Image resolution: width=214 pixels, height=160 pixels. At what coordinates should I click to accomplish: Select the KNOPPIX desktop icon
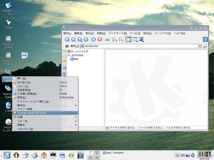[x=25, y=57]
